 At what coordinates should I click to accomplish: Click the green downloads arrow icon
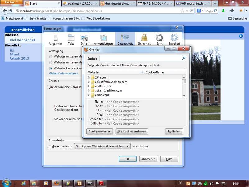click(223, 11)
